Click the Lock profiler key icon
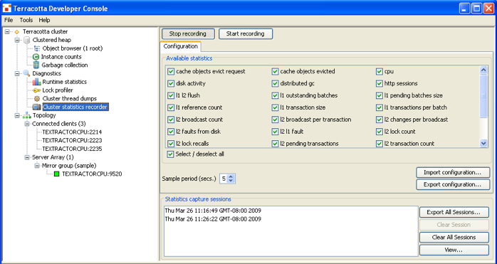Viewport: 497px width, 264px height. (37, 90)
